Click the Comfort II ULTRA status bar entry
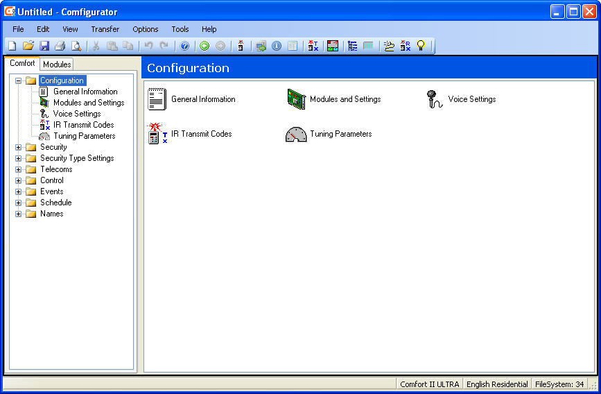Screen dimensions: 601x394 [x=429, y=384]
